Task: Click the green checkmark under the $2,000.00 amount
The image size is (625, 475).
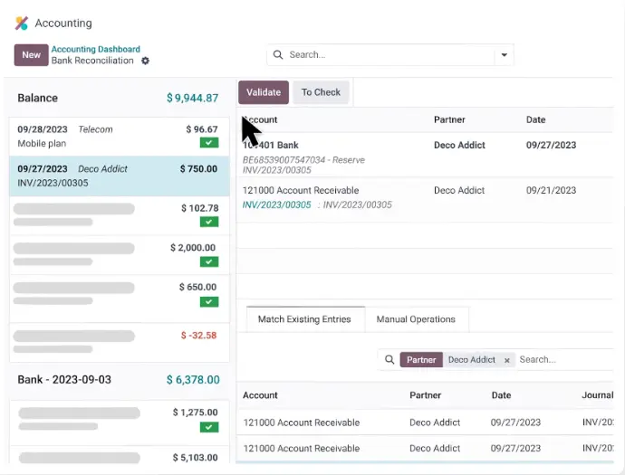Action: point(209,261)
